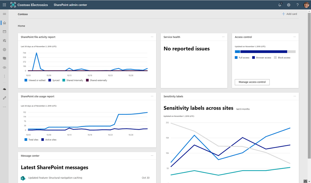Click the Latest SharePoint messages heading
311x183 pixels.
(x=54, y=167)
